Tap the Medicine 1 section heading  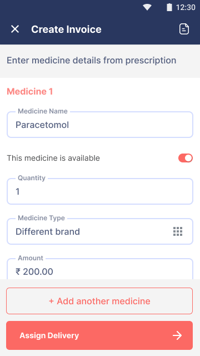[x=29, y=91]
